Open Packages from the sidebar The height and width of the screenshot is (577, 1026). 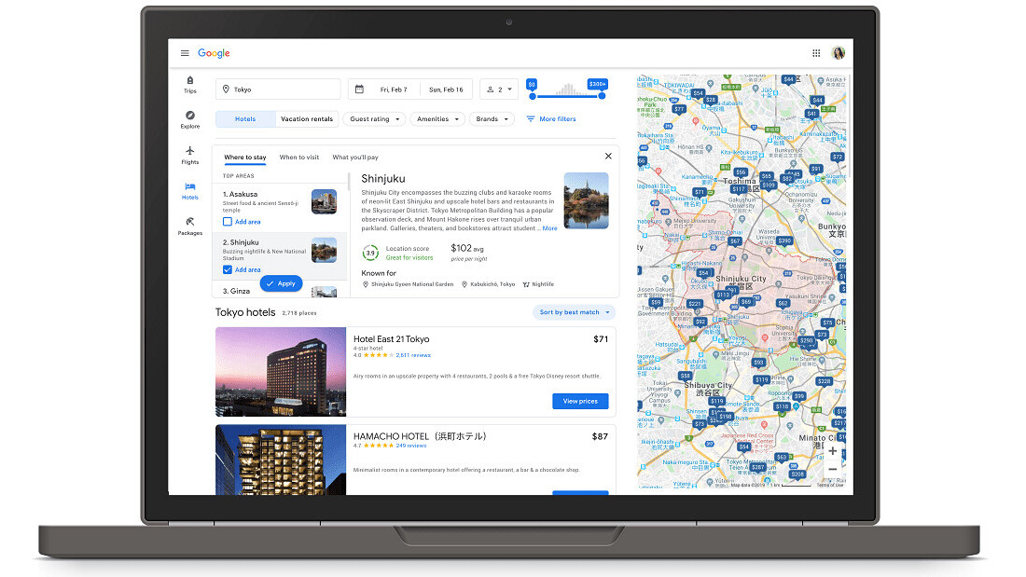tap(190, 226)
